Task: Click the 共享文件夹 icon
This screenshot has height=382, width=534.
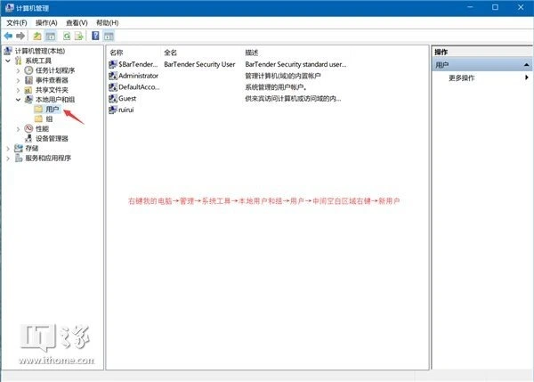Action: point(28,90)
